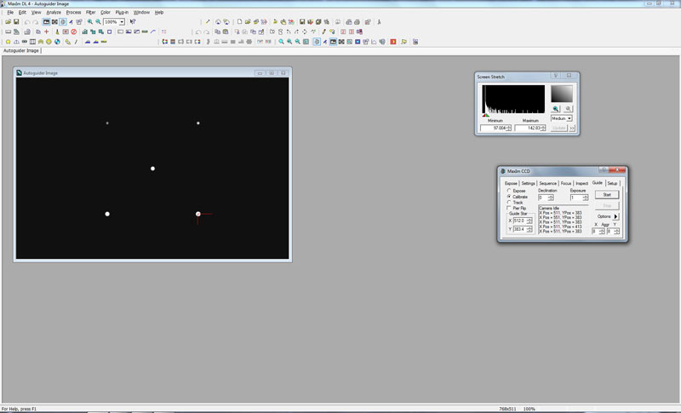Viewport: 681px width, 413px height.
Task: Click the zoom in magnifier toolbar icon
Action: (89, 21)
